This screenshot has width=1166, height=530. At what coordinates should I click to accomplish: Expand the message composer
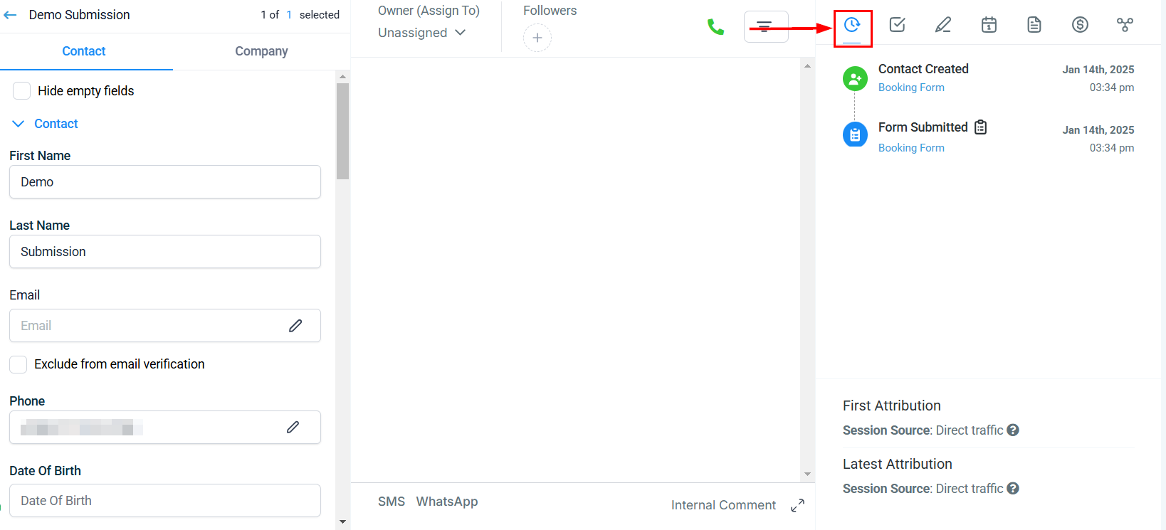(797, 505)
